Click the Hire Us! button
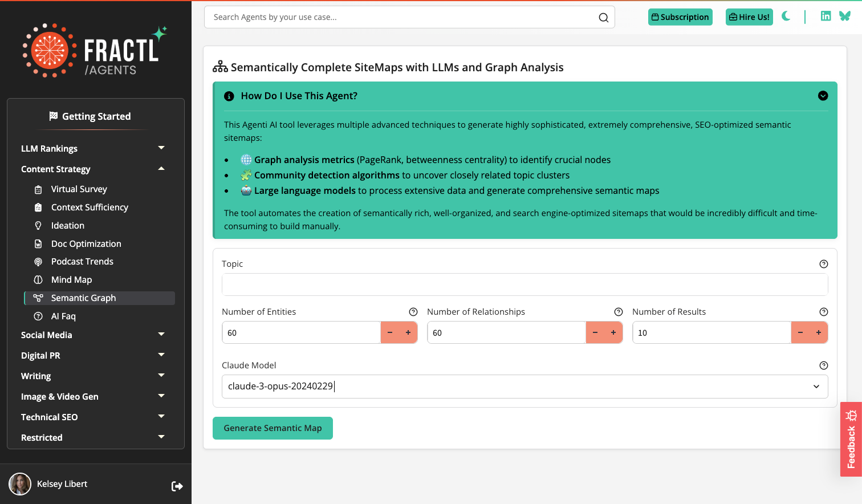The height and width of the screenshot is (504, 862). click(x=749, y=17)
